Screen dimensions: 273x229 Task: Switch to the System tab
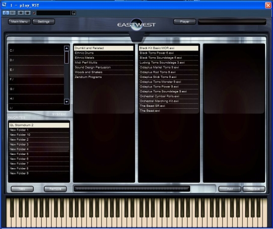click(59, 114)
